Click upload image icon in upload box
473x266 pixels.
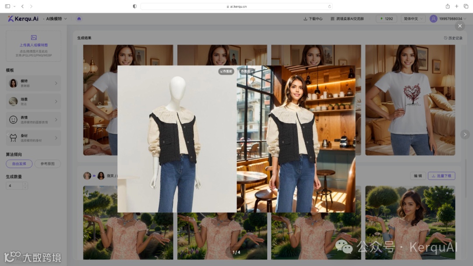tap(33, 38)
